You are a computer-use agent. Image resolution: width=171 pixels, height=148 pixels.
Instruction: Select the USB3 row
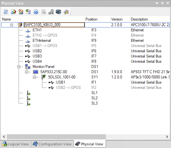pyautogui.click(x=85, y=56)
